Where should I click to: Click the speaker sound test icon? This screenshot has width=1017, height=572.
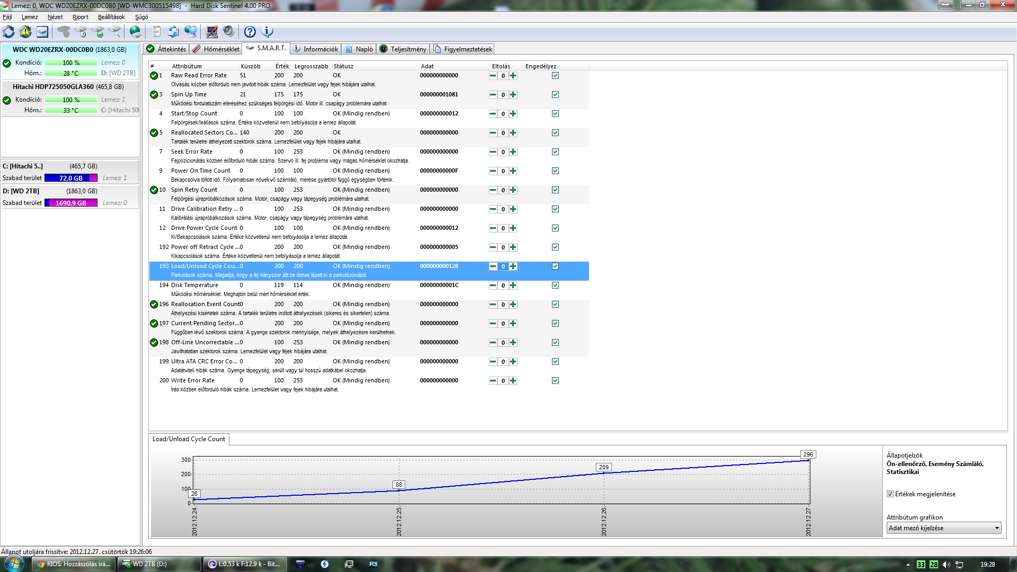[x=228, y=32]
